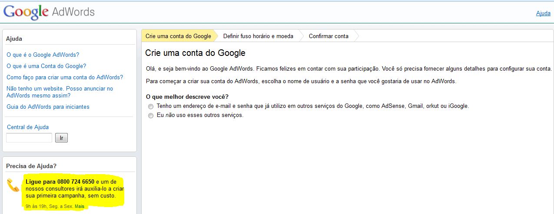
Task: Open 'Não tenho um website' help link
Action: (x=60, y=92)
